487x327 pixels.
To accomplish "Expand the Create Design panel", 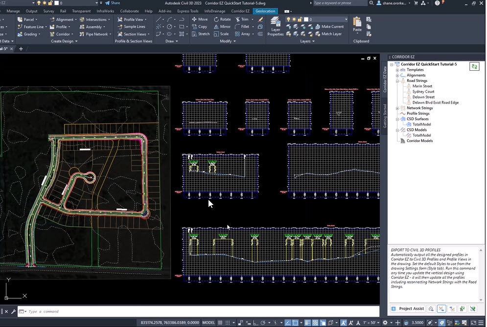I will coord(64,41).
